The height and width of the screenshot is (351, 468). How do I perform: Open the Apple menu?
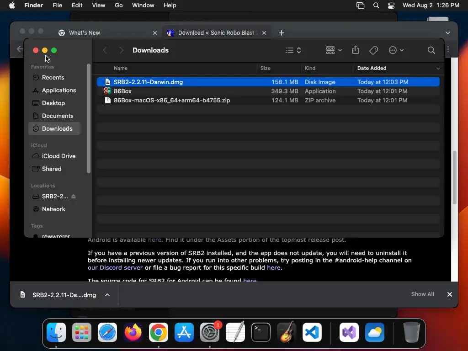pyautogui.click(x=12, y=5)
